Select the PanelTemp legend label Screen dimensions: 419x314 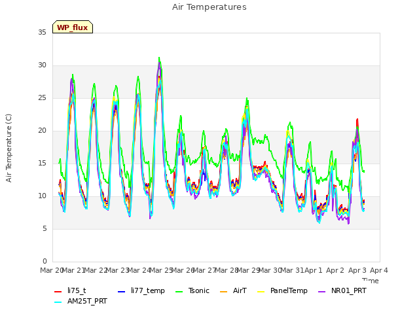[x=289, y=290]
